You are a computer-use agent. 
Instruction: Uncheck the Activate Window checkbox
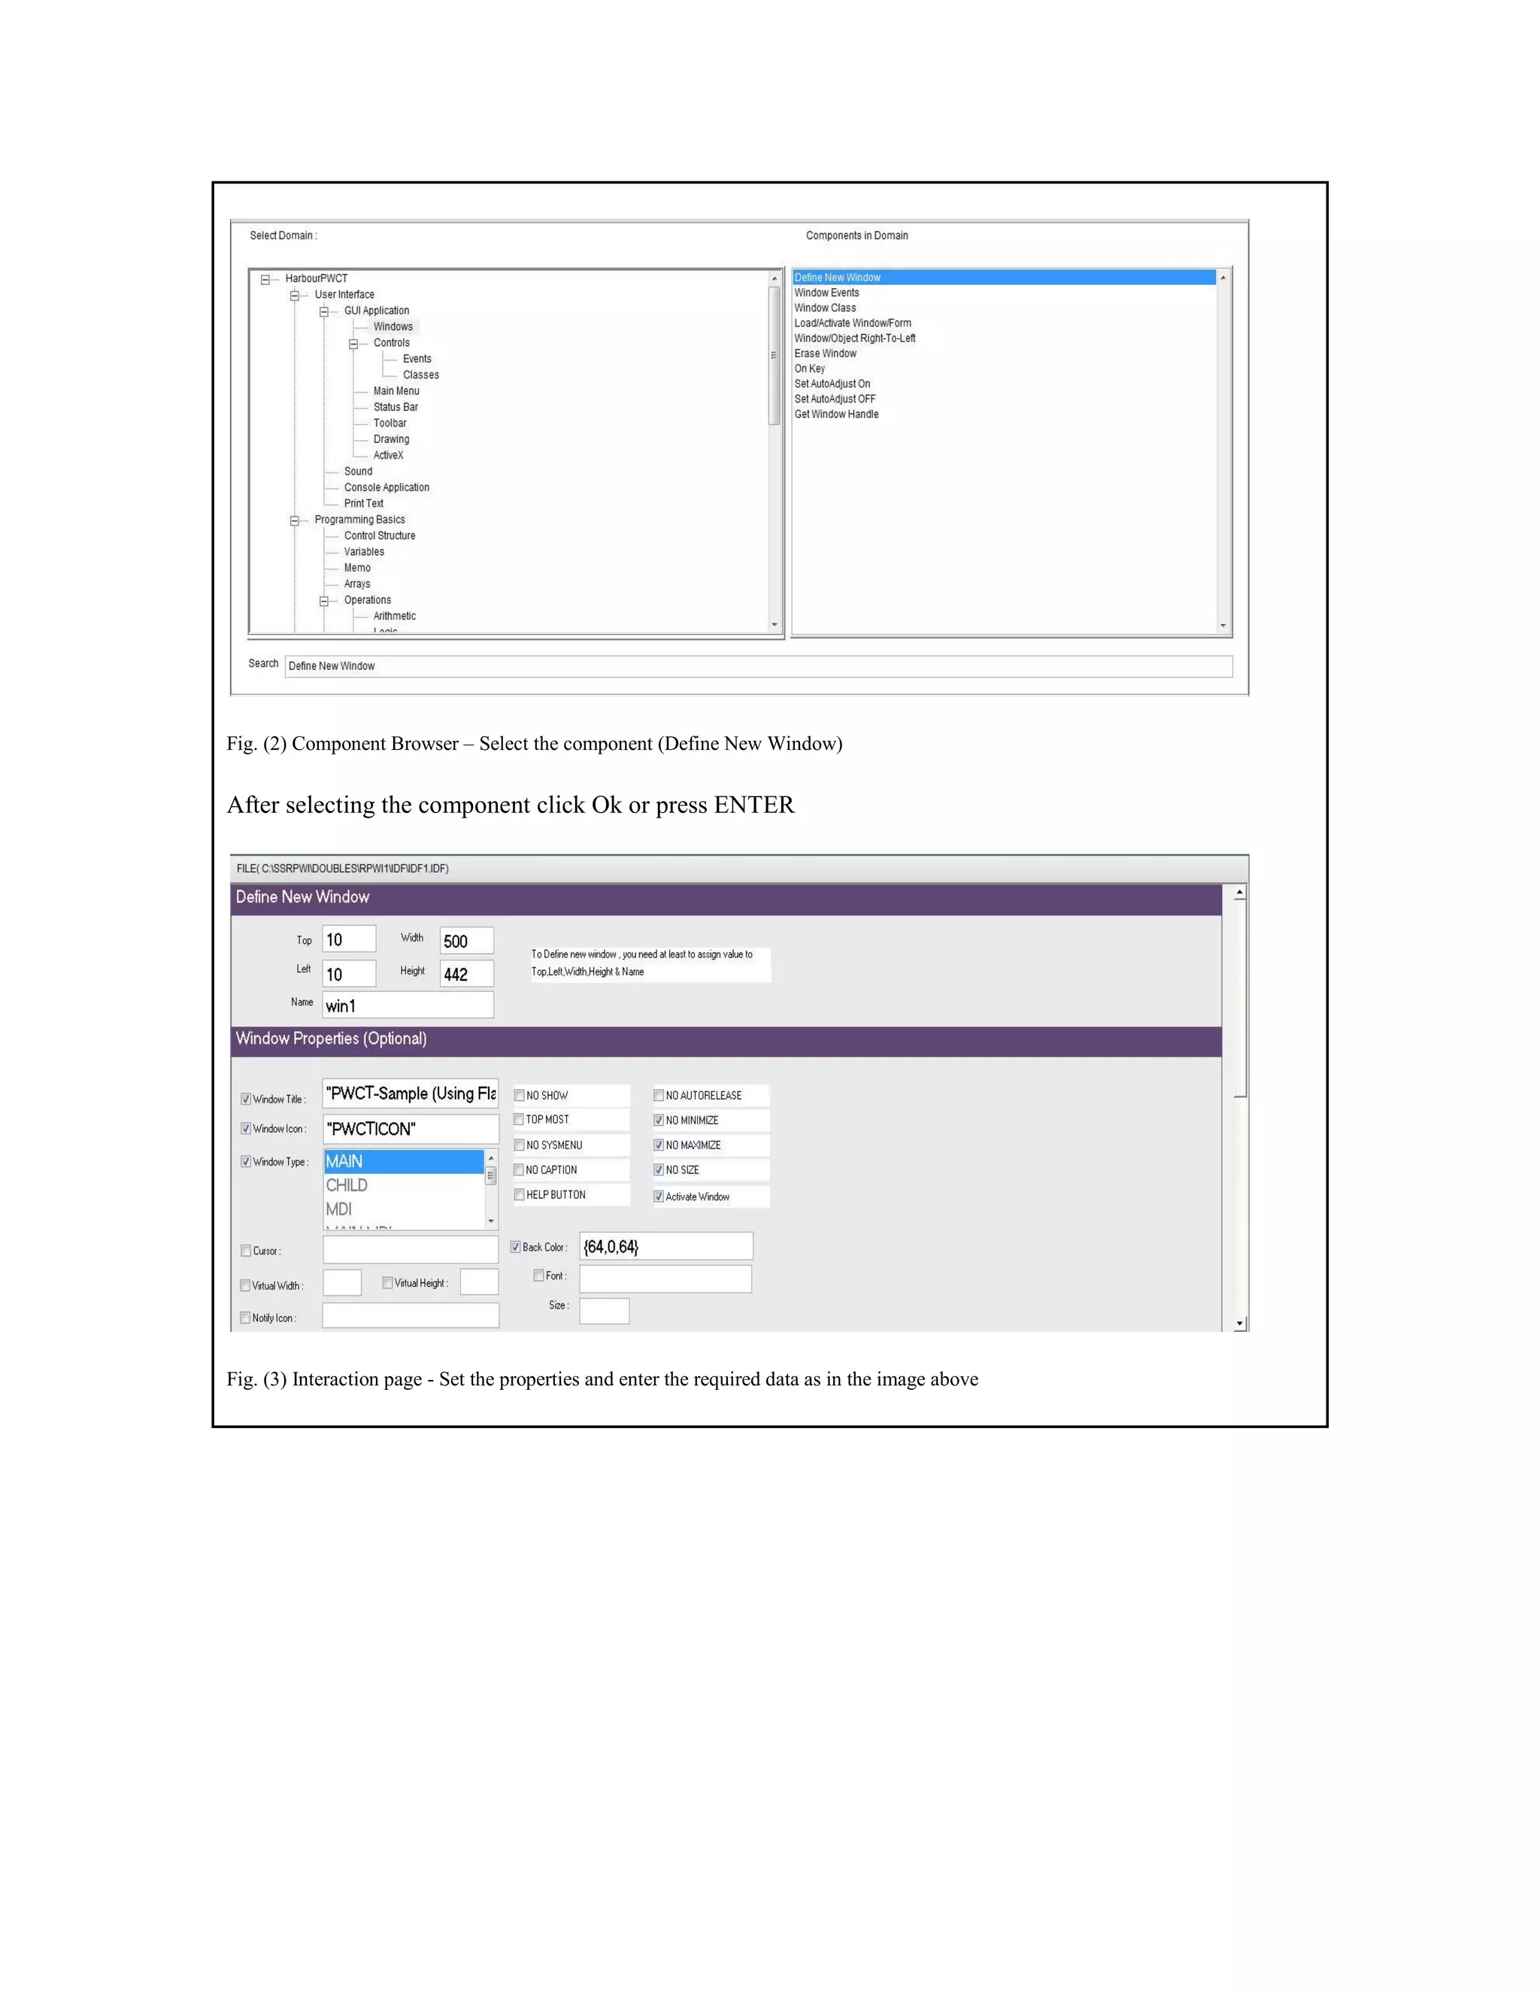pyautogui.click(x=659, y=1197)
